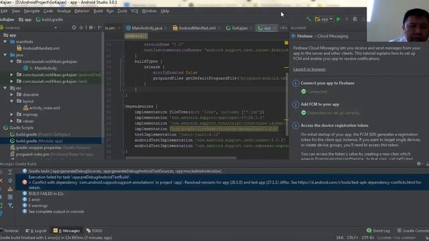Screen dimensions: 429x241
Task: Open the Logcat tool window
Action: click(x=36, y=230)
